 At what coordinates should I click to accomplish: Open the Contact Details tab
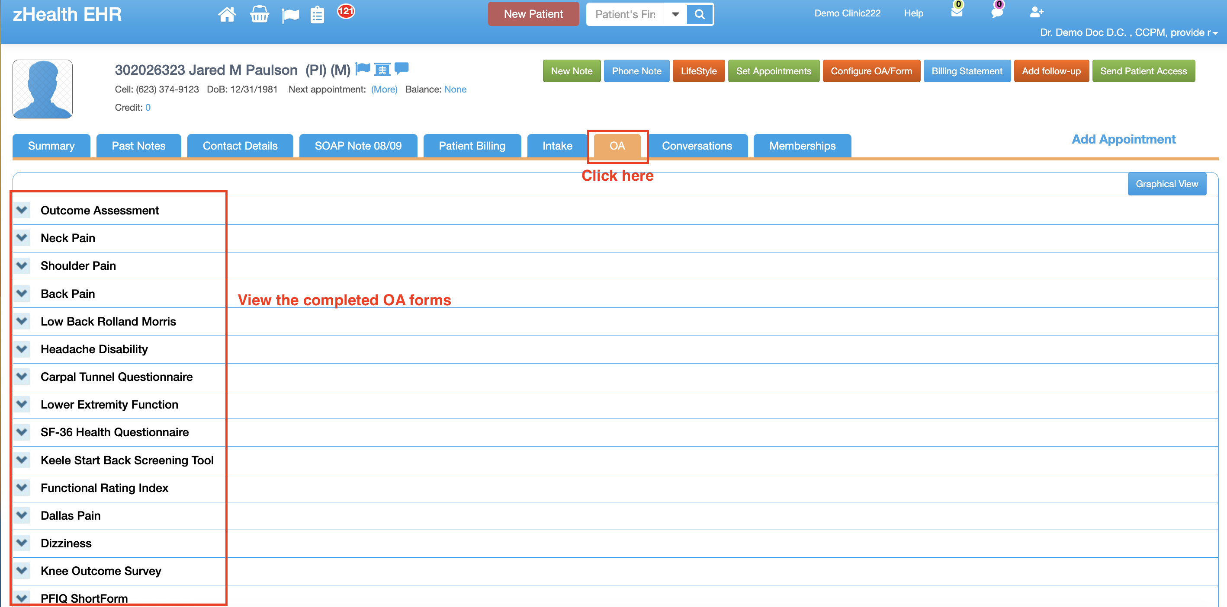coord(240,146)
